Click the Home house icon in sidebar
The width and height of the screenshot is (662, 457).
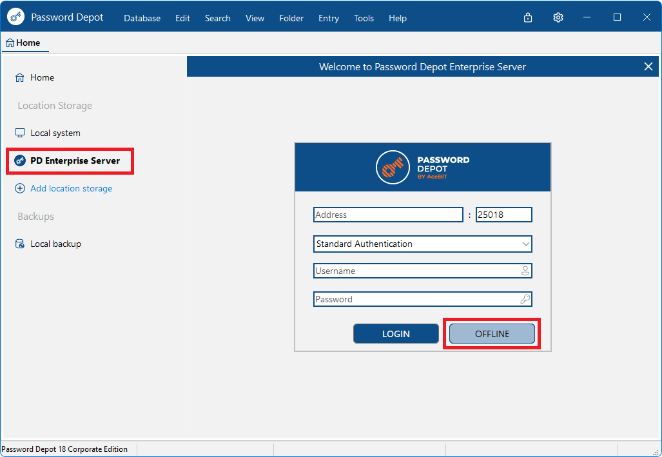20,77
